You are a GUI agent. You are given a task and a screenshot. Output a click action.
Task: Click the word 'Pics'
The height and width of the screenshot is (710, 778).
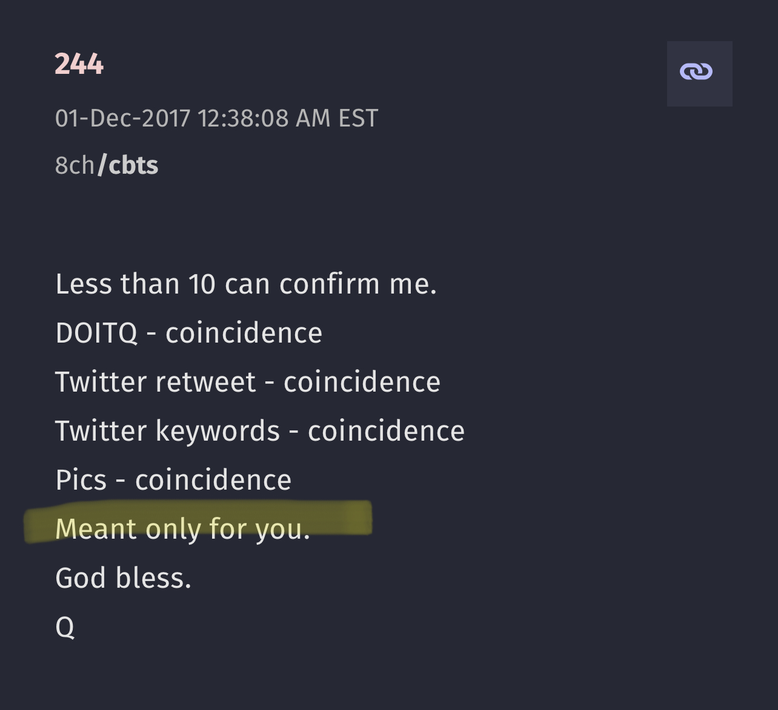81,480
